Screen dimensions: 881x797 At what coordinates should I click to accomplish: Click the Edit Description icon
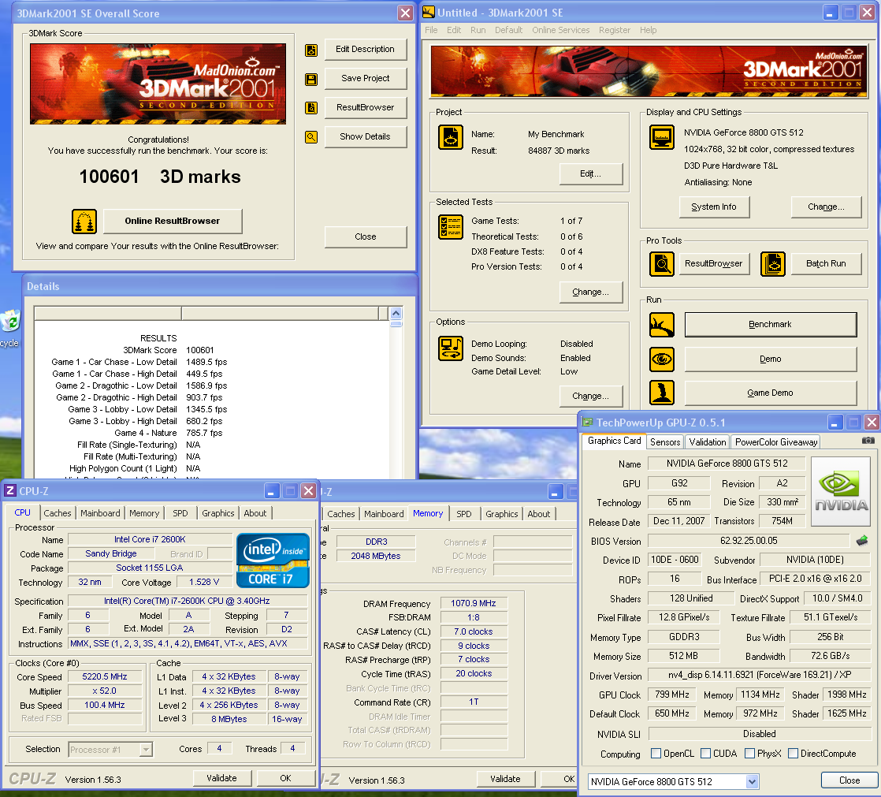coord(310,50)
